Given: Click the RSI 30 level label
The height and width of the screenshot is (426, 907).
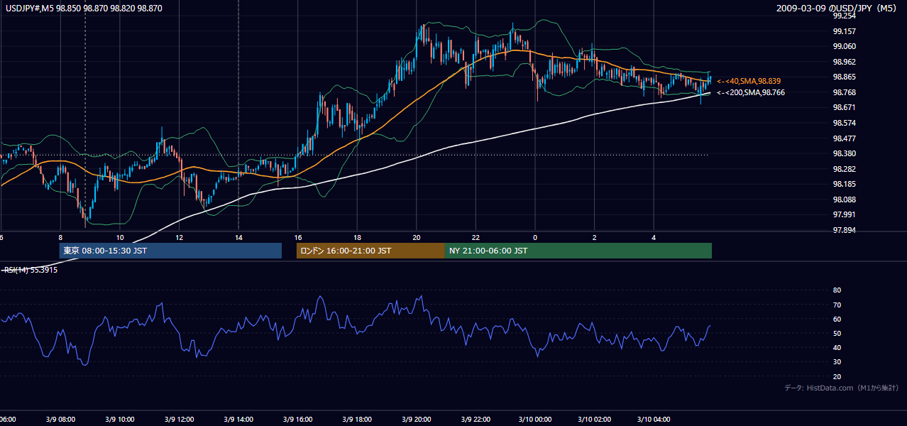Looking at the screenshot, I should click(x=837, y=362).
